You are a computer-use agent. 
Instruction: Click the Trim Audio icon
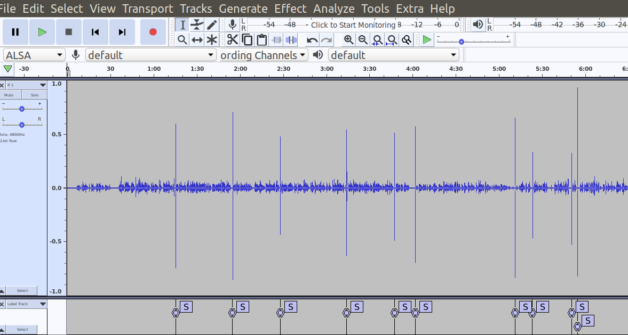(x=276, y=39)
